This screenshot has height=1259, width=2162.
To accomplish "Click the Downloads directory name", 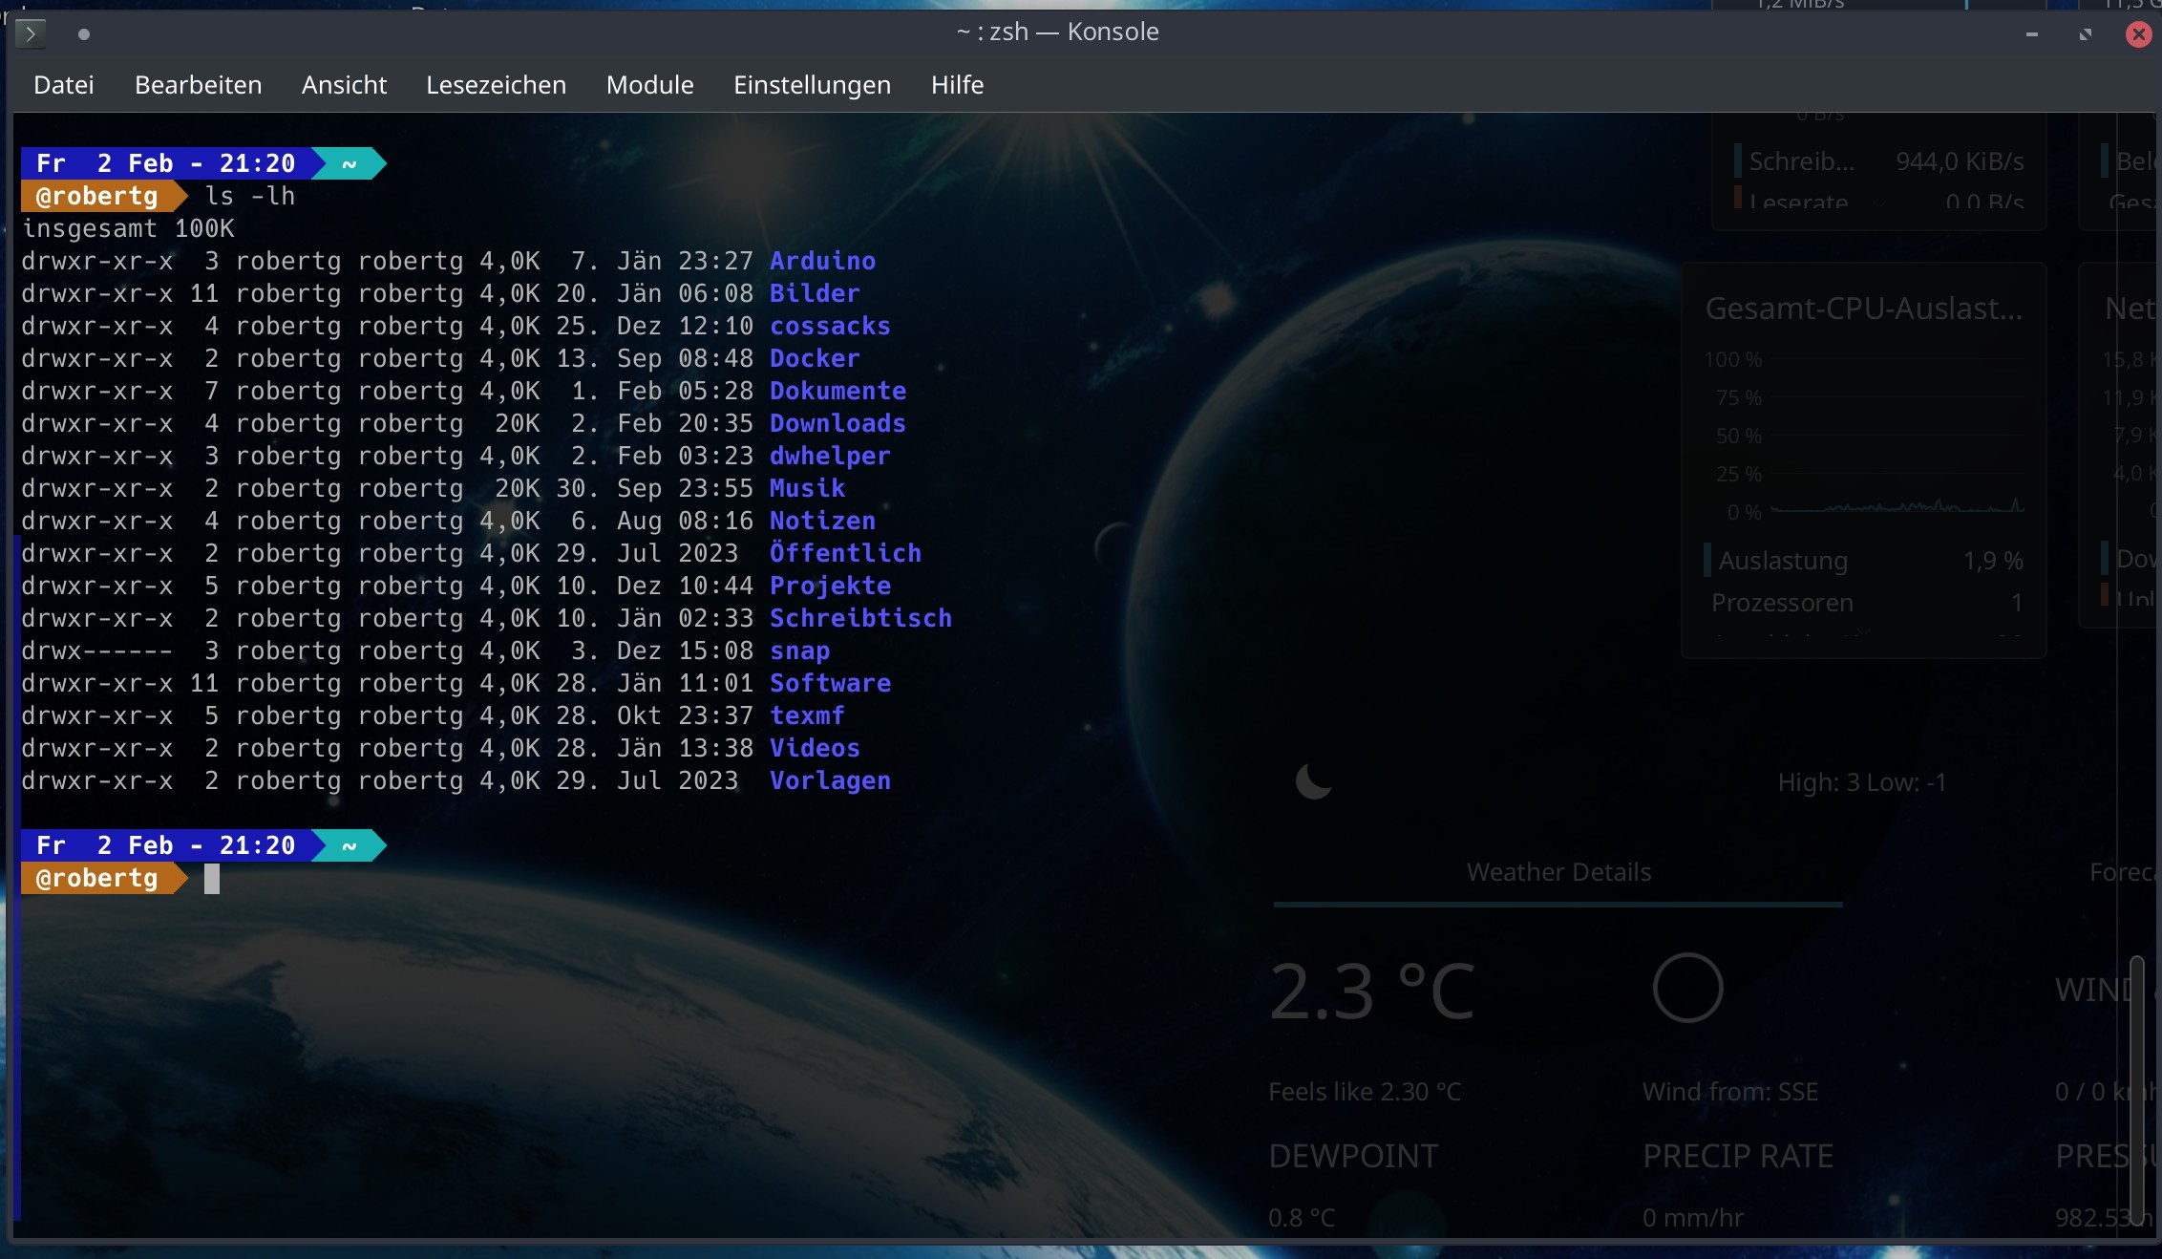I will coord(837,423).
